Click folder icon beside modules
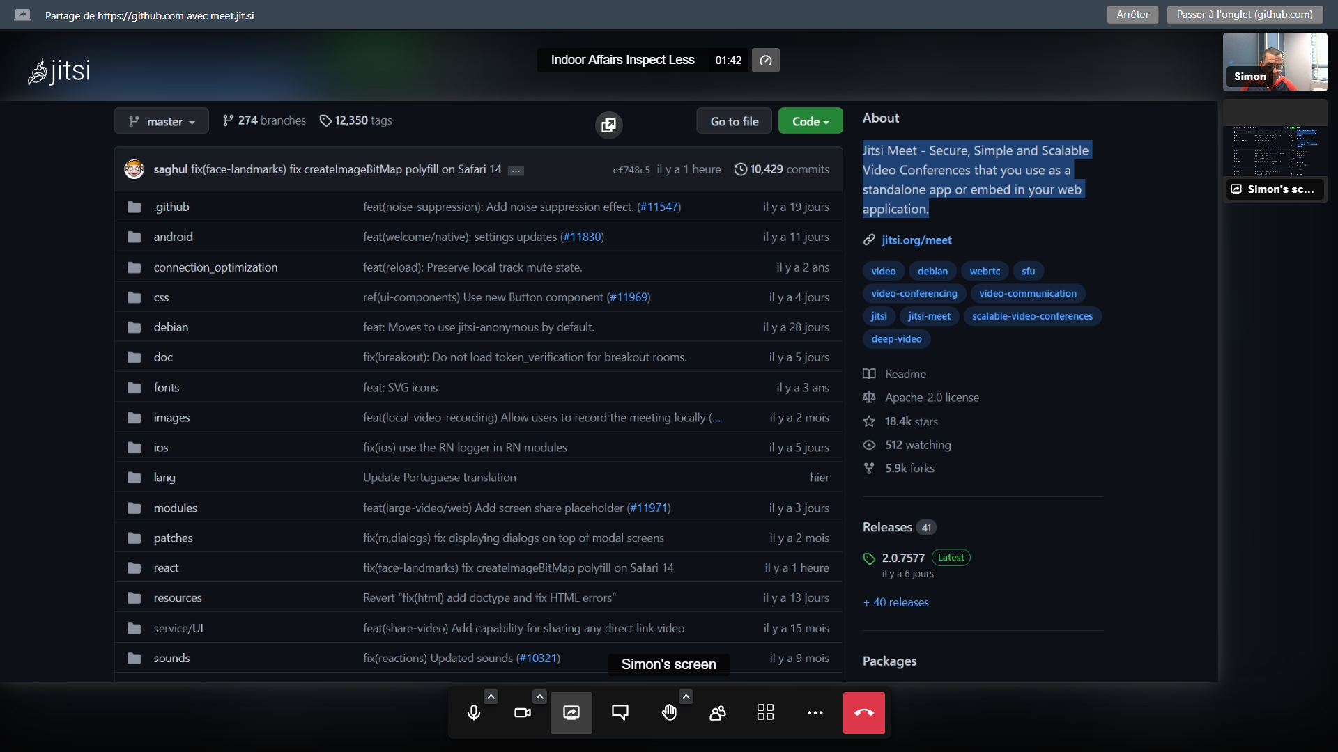Viewport: 1338px width, 752px height. coord(134,508)
